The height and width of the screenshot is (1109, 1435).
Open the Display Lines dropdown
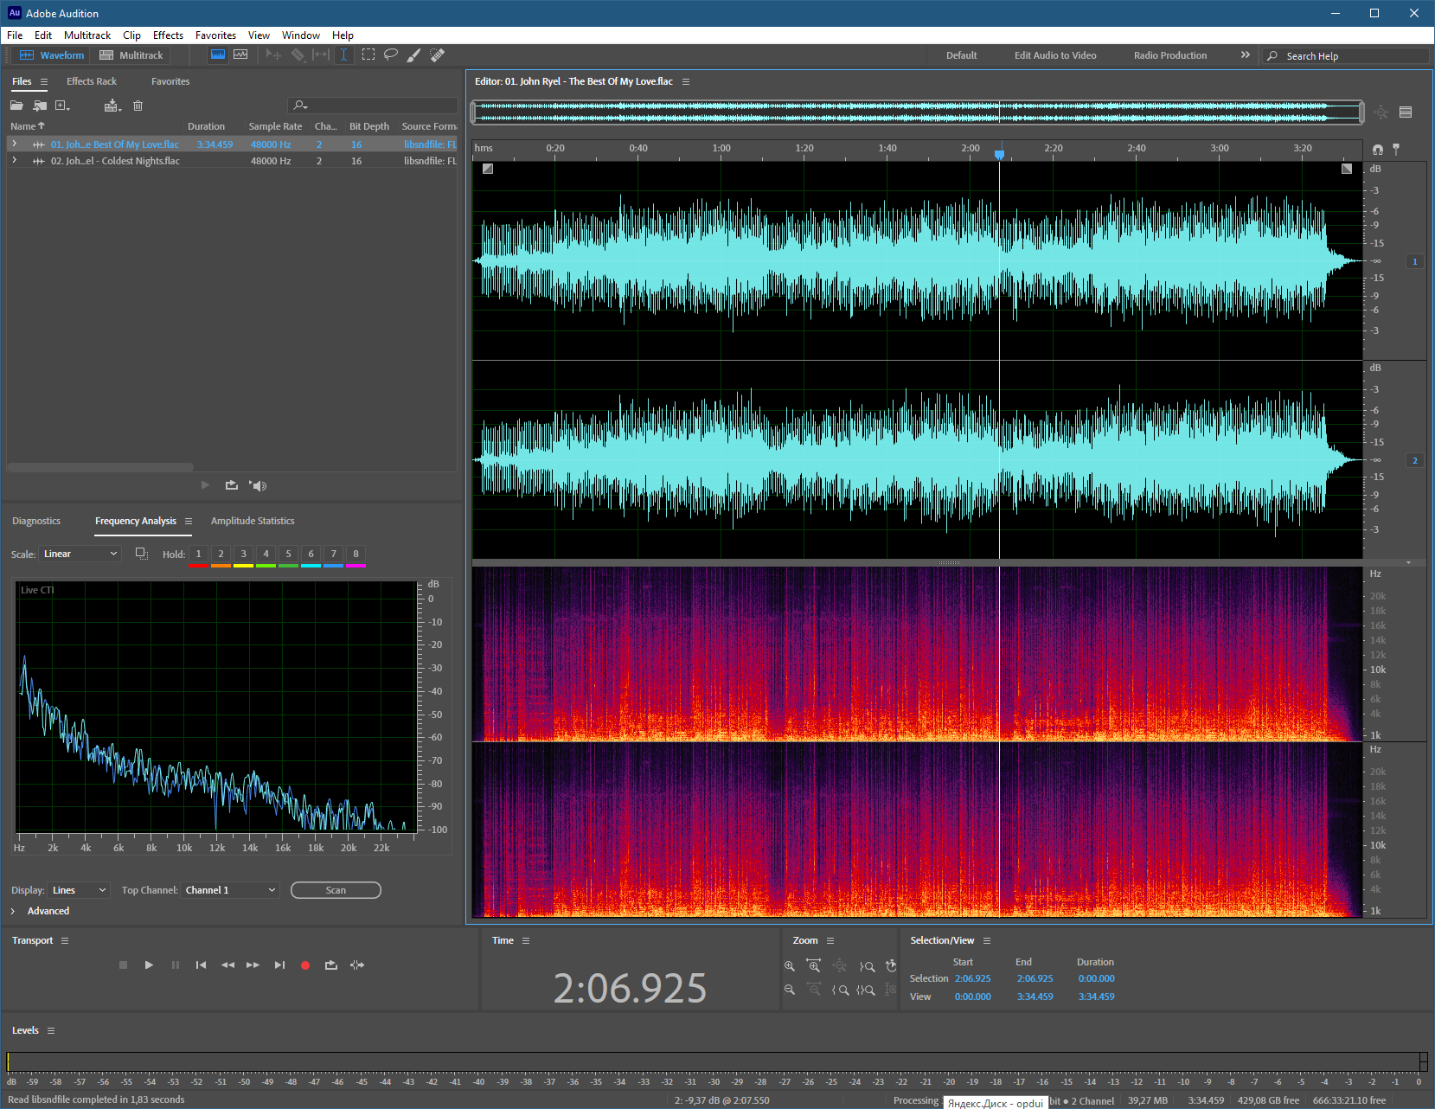(79, 890)
